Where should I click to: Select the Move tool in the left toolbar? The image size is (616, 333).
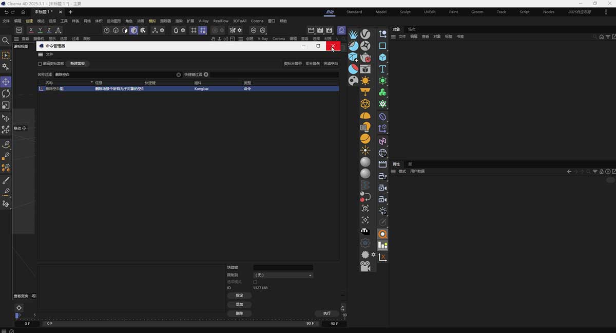click(x=6, y=82)
